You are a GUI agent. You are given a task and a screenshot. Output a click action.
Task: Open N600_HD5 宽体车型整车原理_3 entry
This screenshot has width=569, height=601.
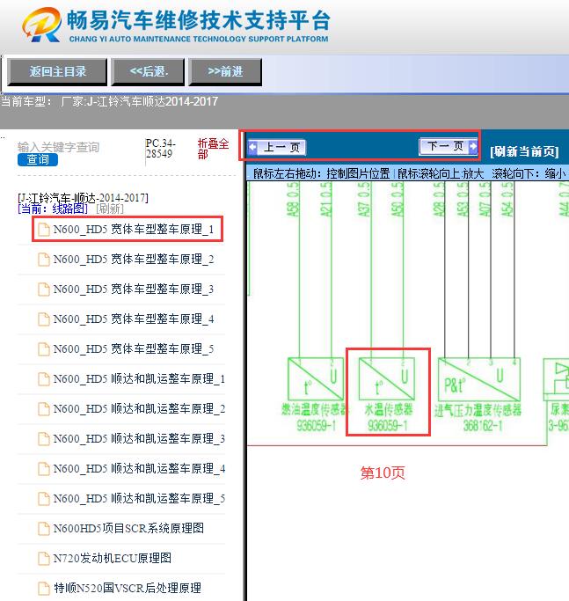pos(134,289)
